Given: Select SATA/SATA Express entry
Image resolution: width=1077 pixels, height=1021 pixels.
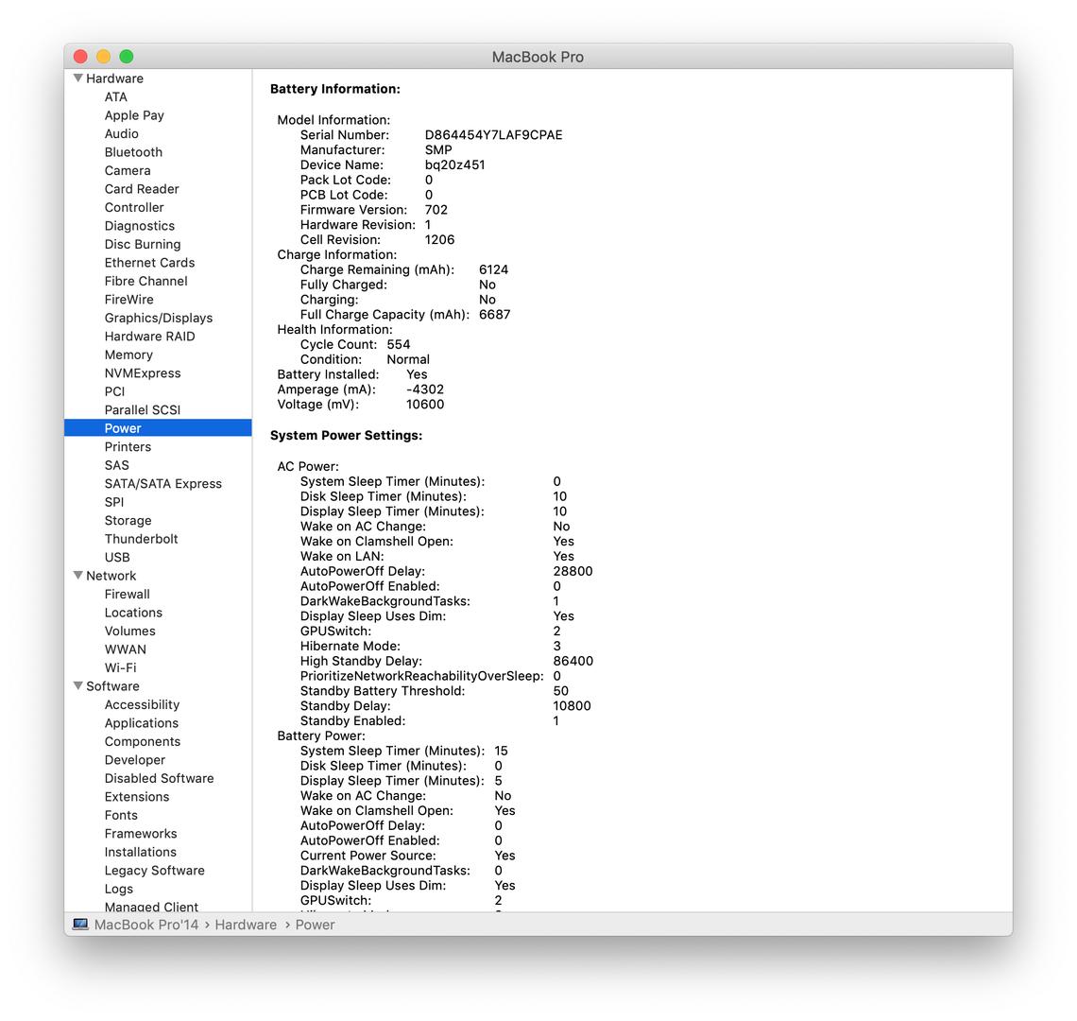Looking at the screenshot, I should point(162,484).
